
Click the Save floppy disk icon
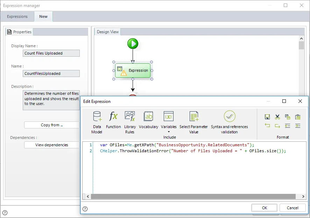pyautogui.click(x=267, y=117)
